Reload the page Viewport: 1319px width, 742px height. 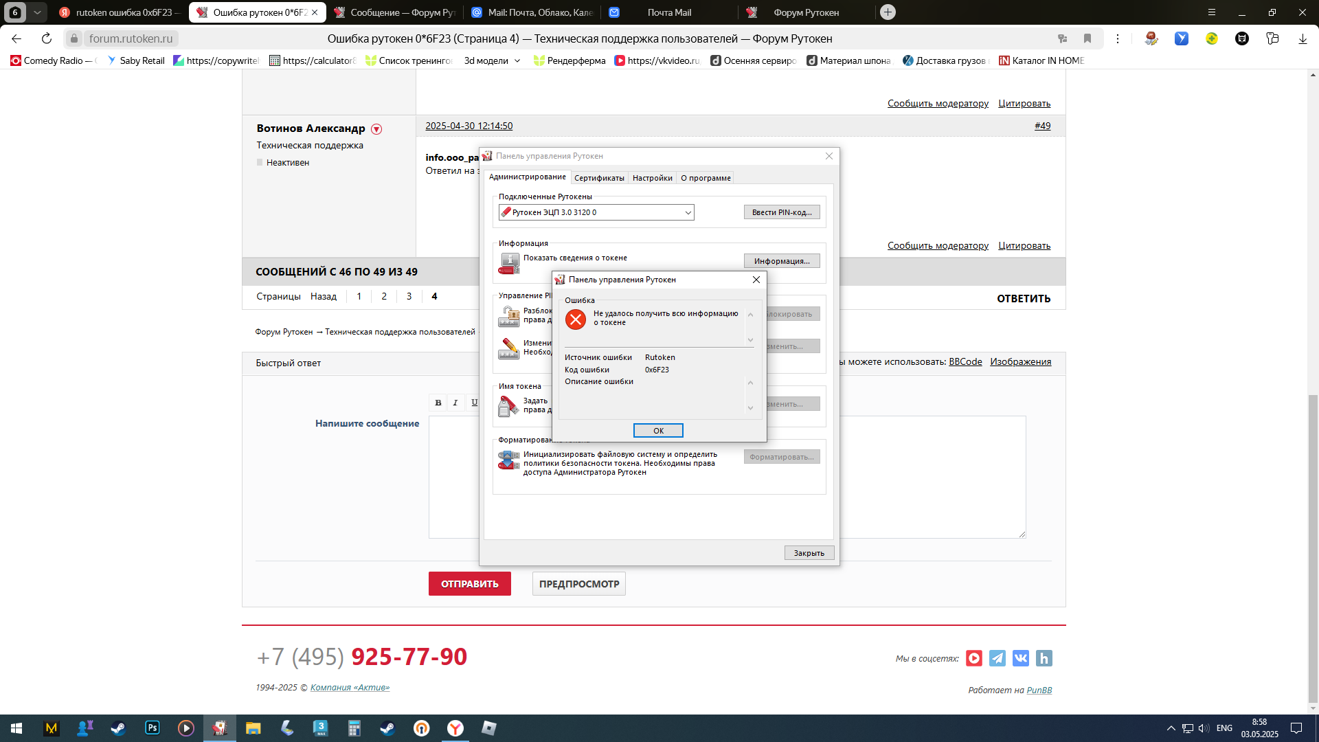(47, 38)
